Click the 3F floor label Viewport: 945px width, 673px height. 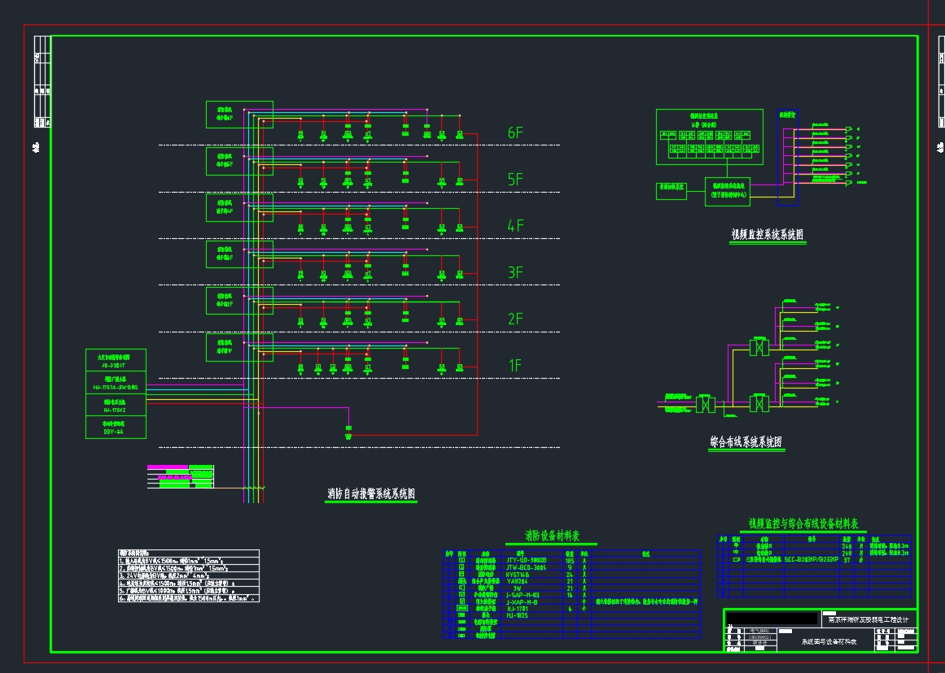coord(515,272)
